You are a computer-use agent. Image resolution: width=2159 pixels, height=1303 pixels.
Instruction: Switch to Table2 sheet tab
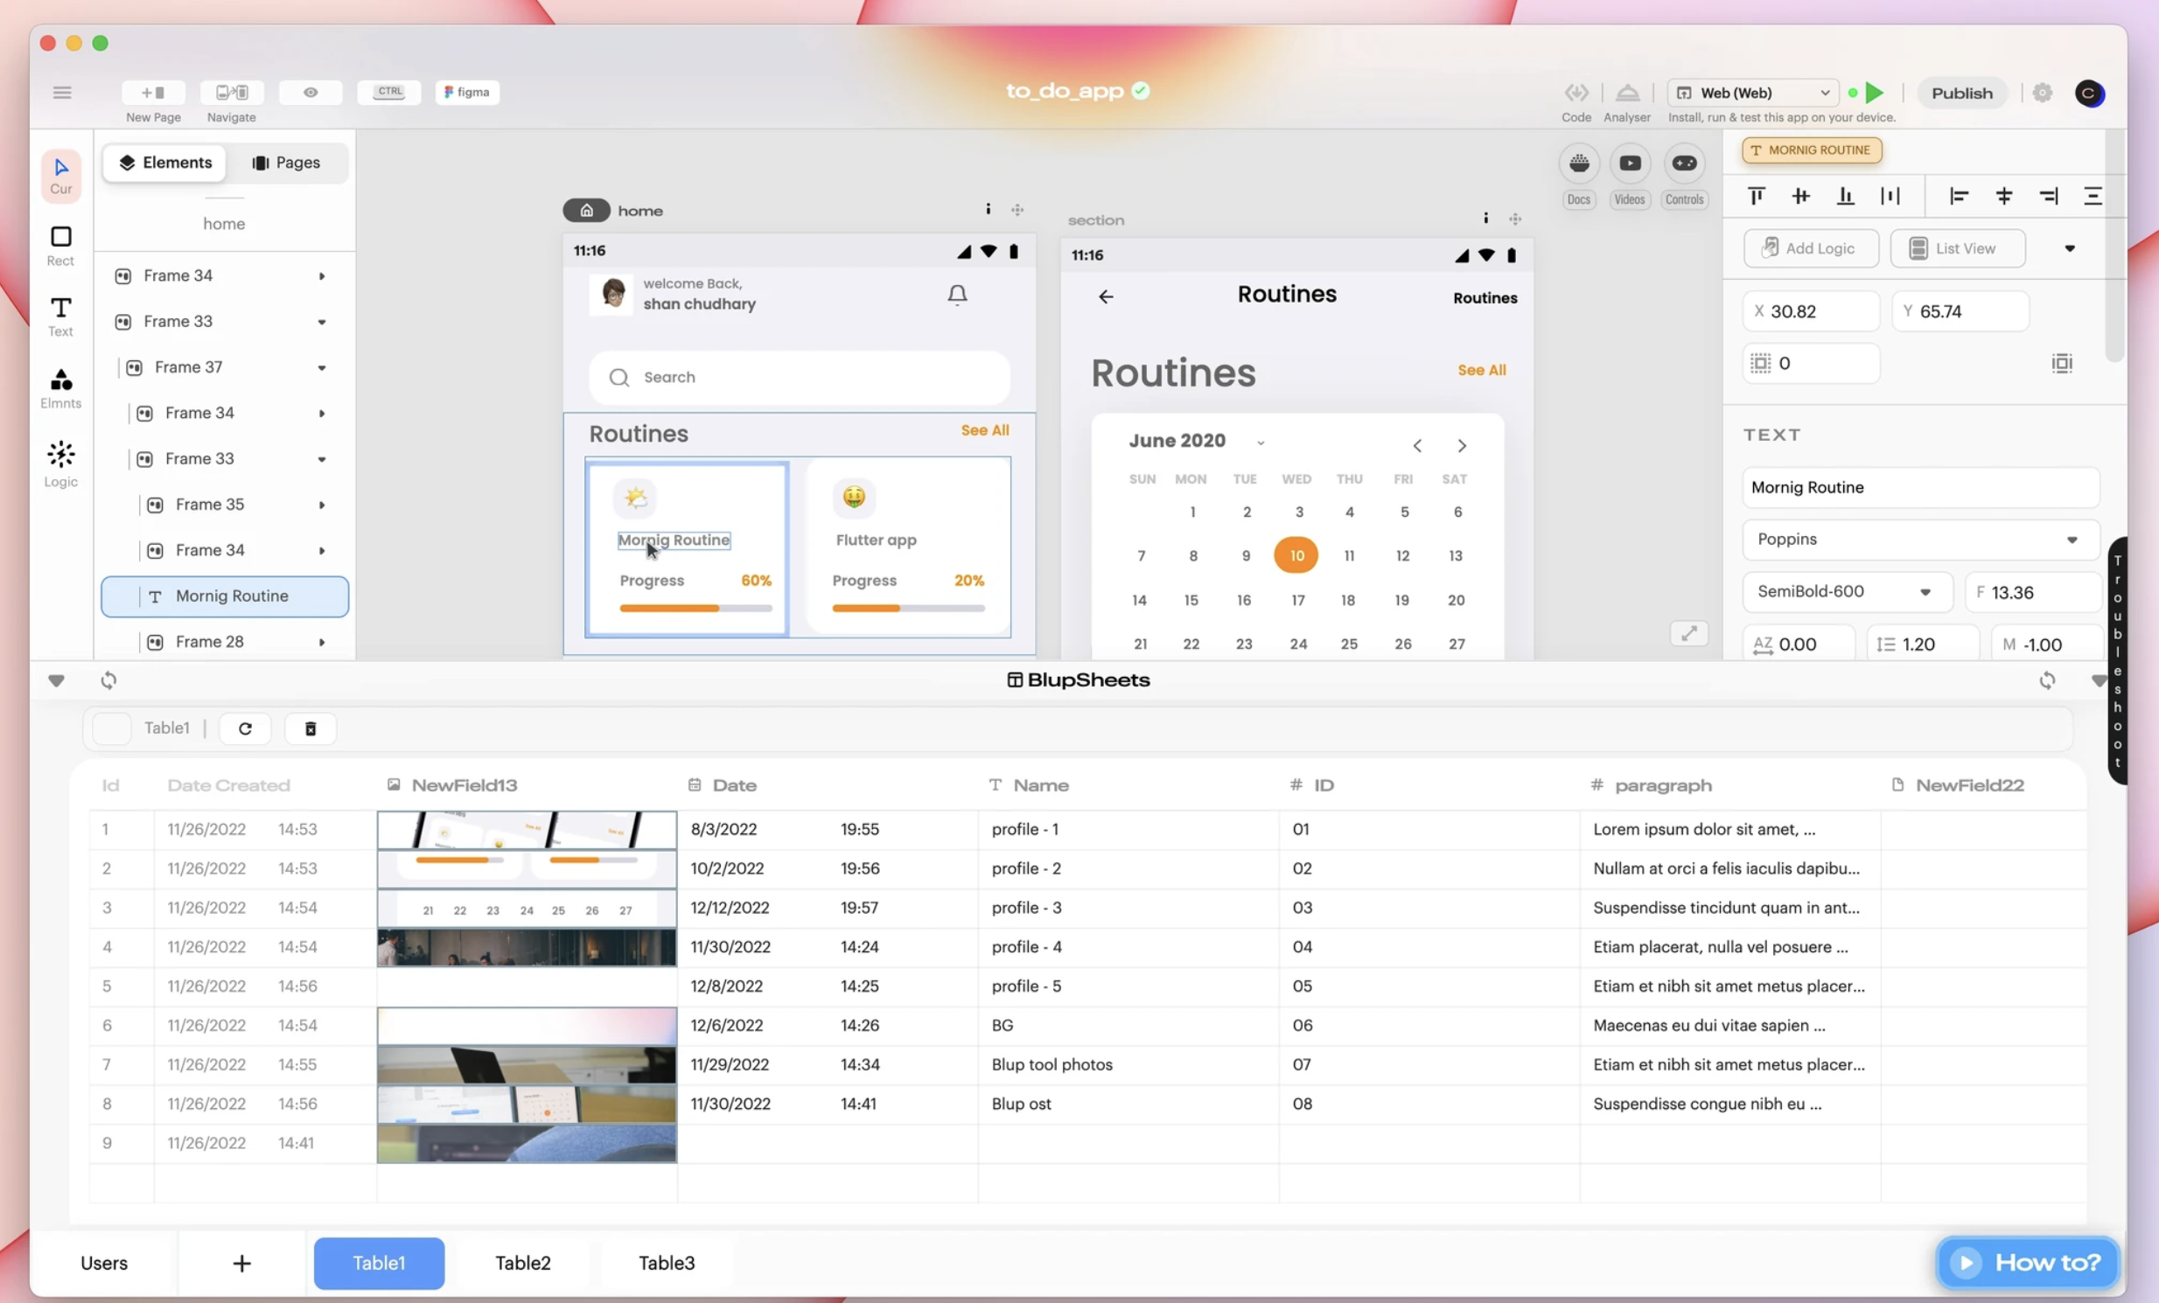[522, 1263]
